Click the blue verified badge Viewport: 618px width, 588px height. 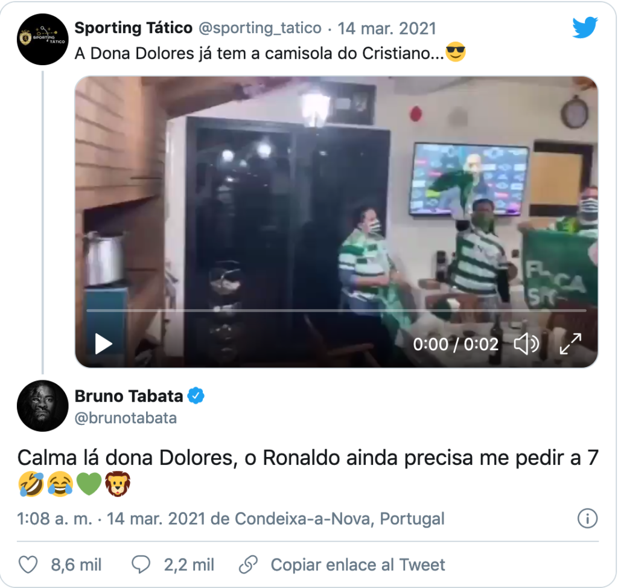(x=196, y=396)
